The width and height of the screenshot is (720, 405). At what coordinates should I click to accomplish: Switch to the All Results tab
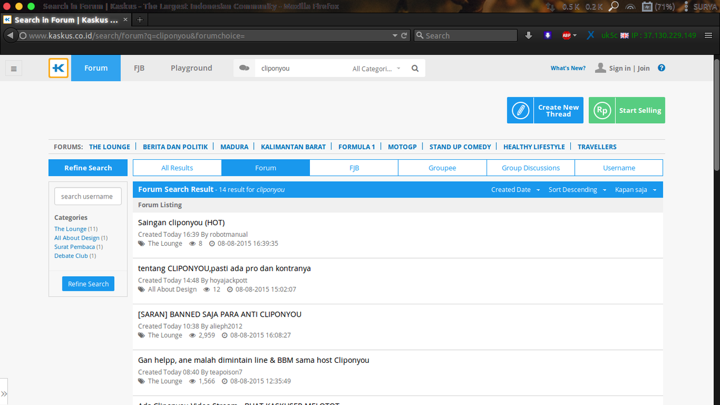point(177,168)
